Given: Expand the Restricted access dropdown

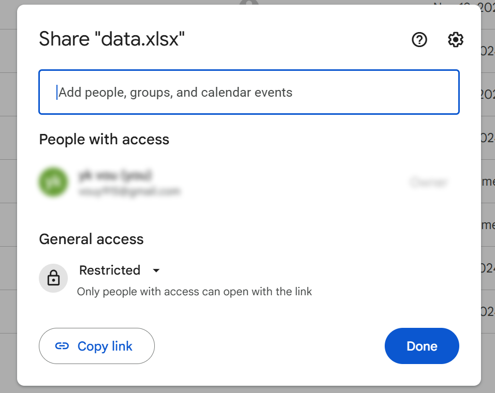Looking at the screenshot, I should click(119, 270).
